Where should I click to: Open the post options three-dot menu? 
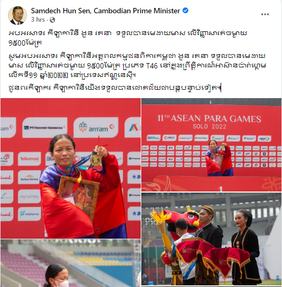265,14
